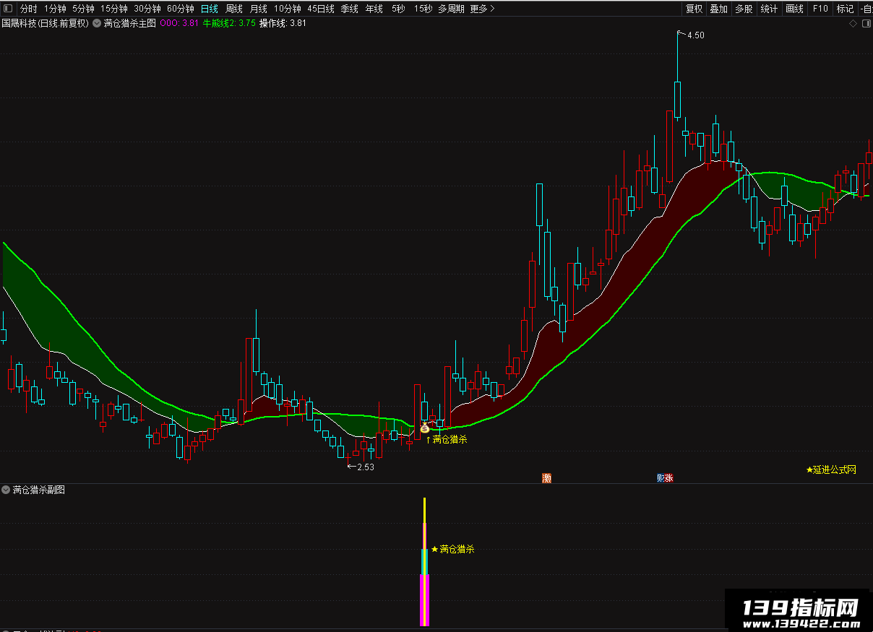Select the 60分钟 period tab

pyautogui.click(x=181, y=9)
